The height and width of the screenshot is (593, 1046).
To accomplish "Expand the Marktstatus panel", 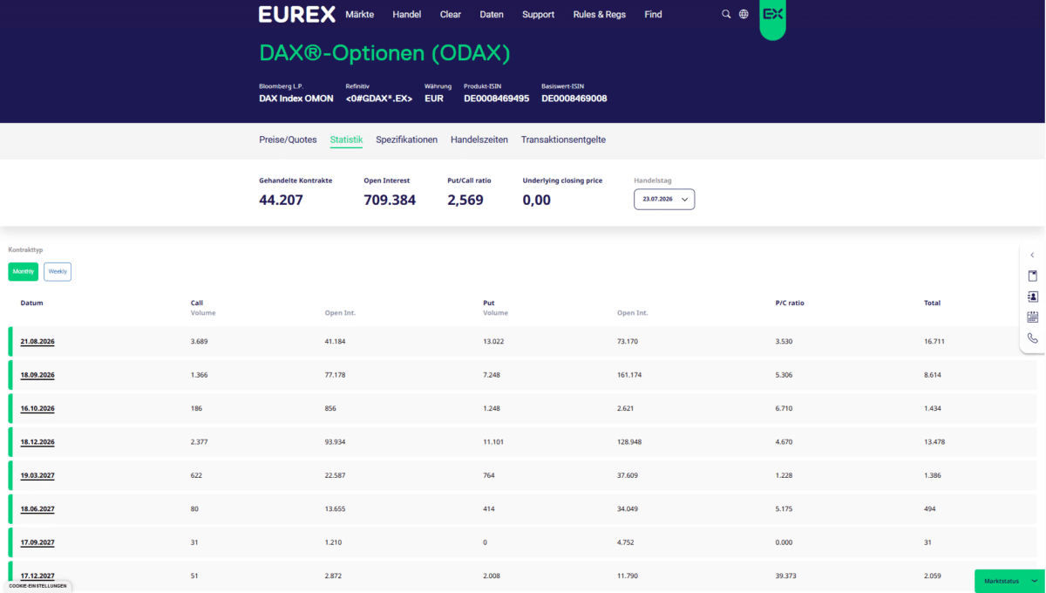I will tap(1009, 581).
